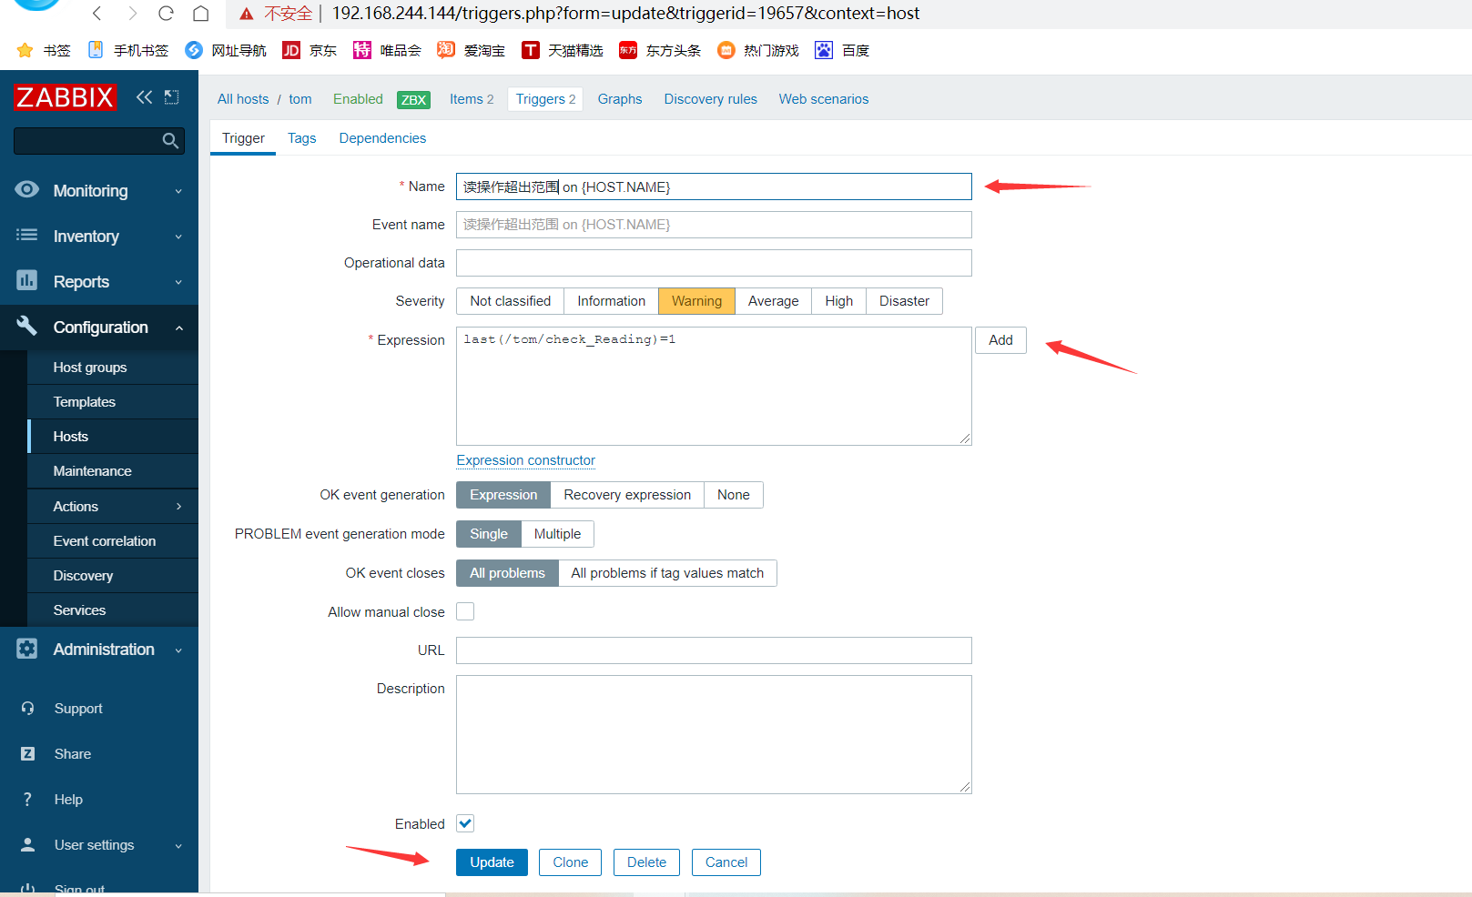Open the Items 2 tab
This screenshot has width=1472, height=897.
pyautogui.click(x=472, y=99)
